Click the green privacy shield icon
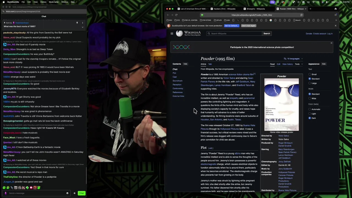Viewport: 352px width, 198px height. [x=202, y=15]
